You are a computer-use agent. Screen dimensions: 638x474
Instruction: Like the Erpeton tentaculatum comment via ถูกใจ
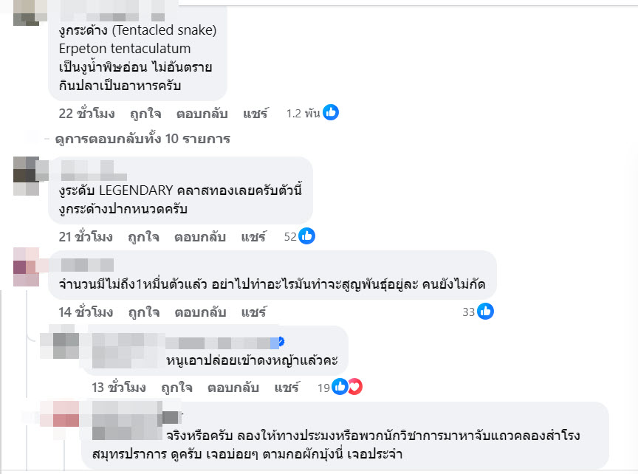143,114
